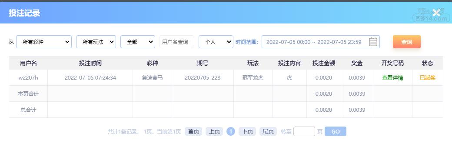
Task: Click the 投注时间 column header
Action: tap(90, 63)
